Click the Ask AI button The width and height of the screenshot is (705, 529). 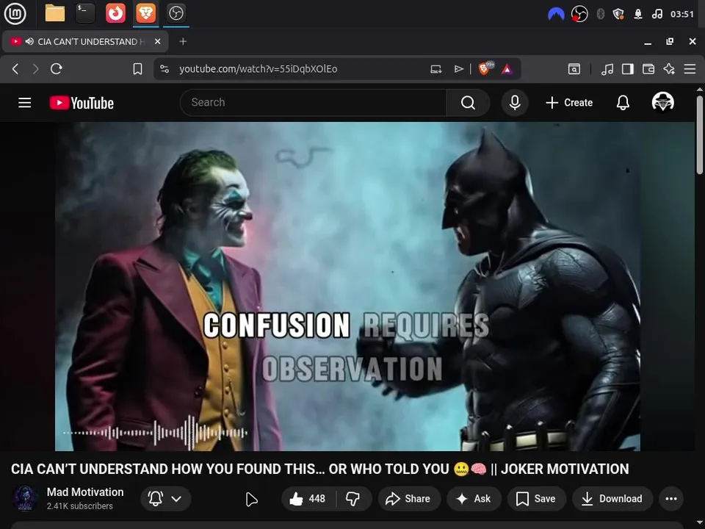click(474, 498)
